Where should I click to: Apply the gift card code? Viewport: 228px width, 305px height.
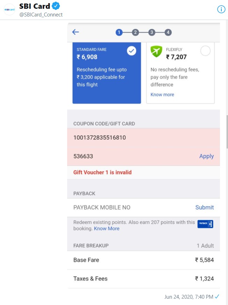pos(206,156)
